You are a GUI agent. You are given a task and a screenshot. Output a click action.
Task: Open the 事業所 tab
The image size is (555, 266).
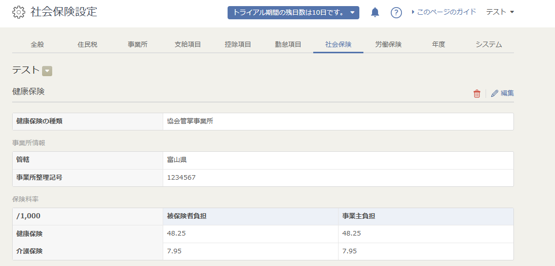point(138,45)
